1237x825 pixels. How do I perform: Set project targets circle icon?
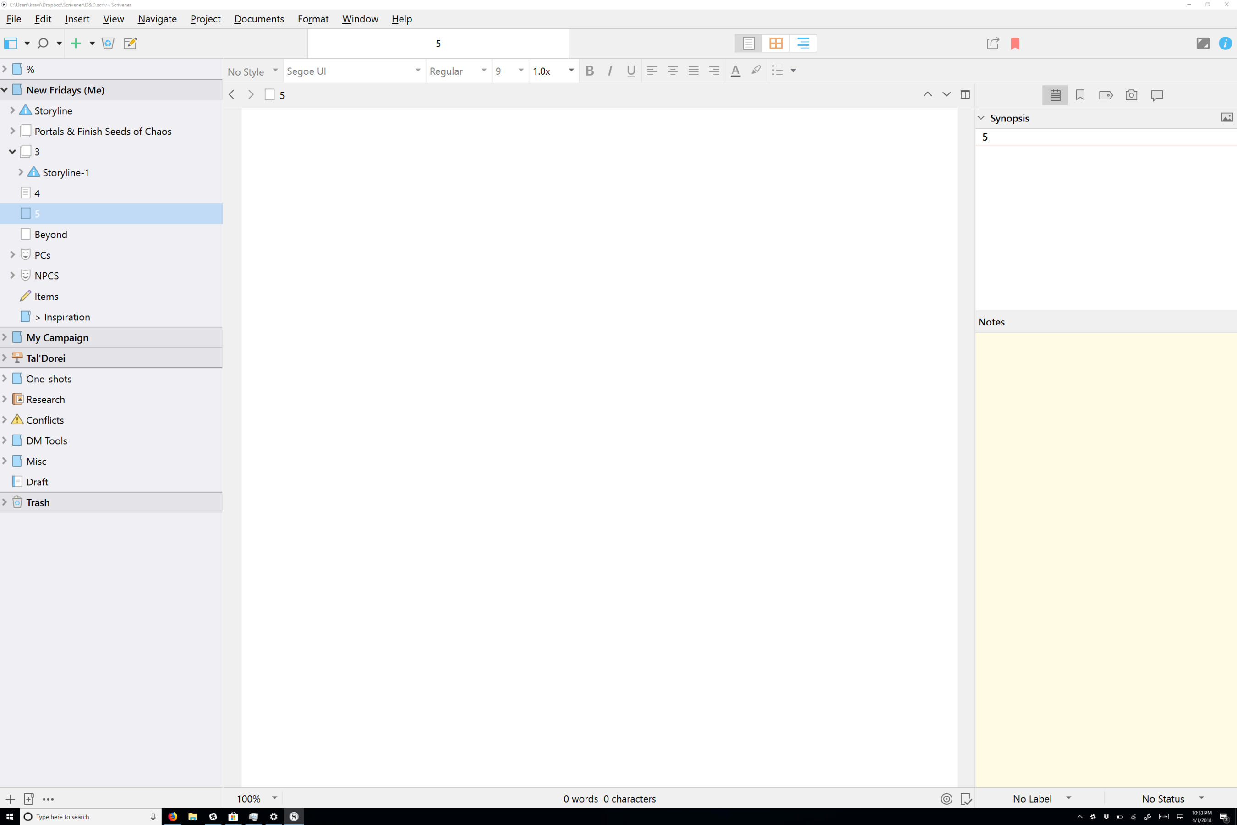(x=946, y=799)
